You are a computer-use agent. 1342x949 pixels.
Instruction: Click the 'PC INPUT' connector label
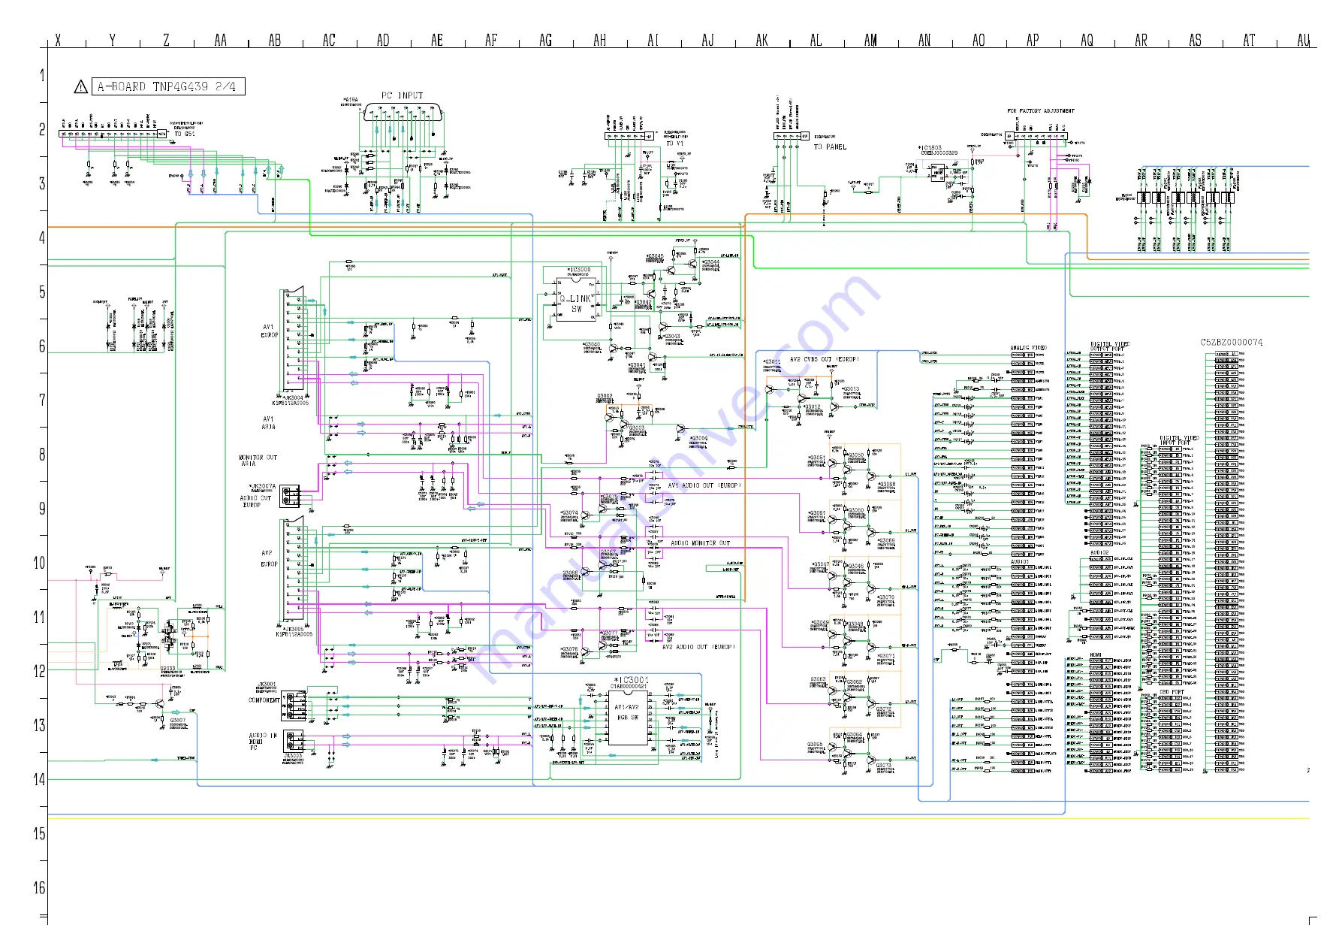pyautogui.click(x=403, y=95)
